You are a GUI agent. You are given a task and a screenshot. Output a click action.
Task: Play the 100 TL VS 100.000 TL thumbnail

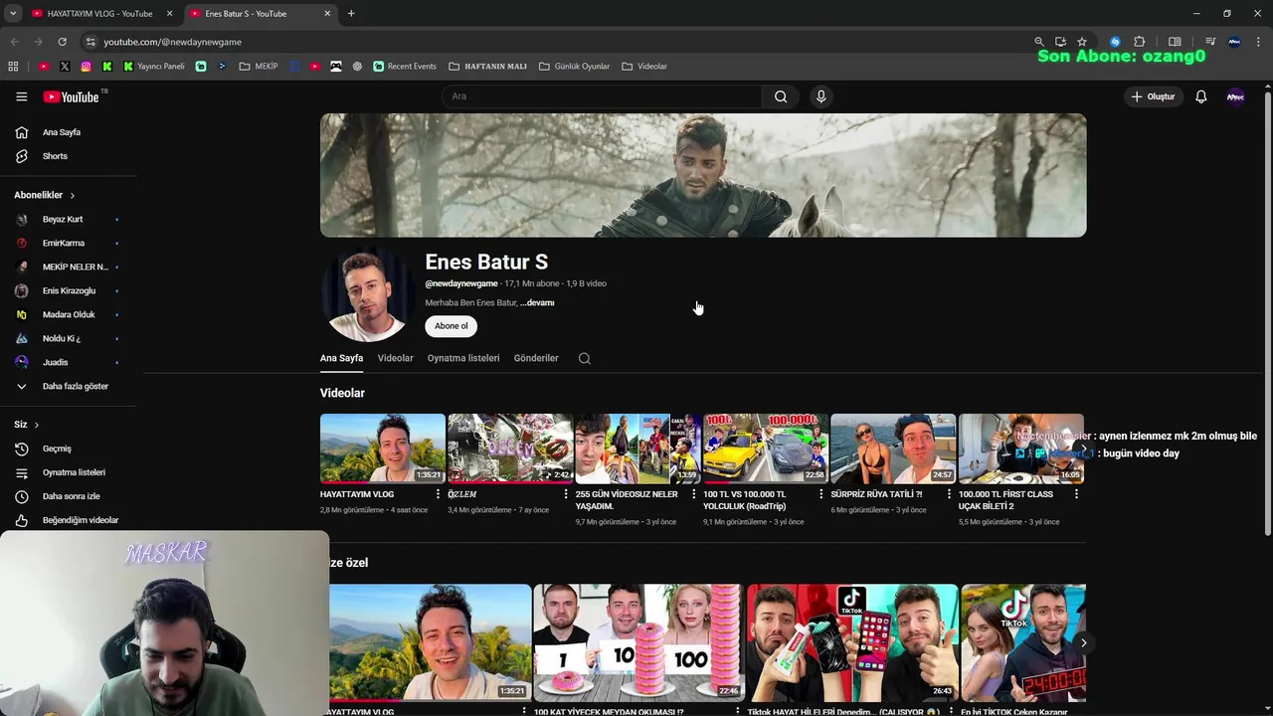tap(766, 448)
